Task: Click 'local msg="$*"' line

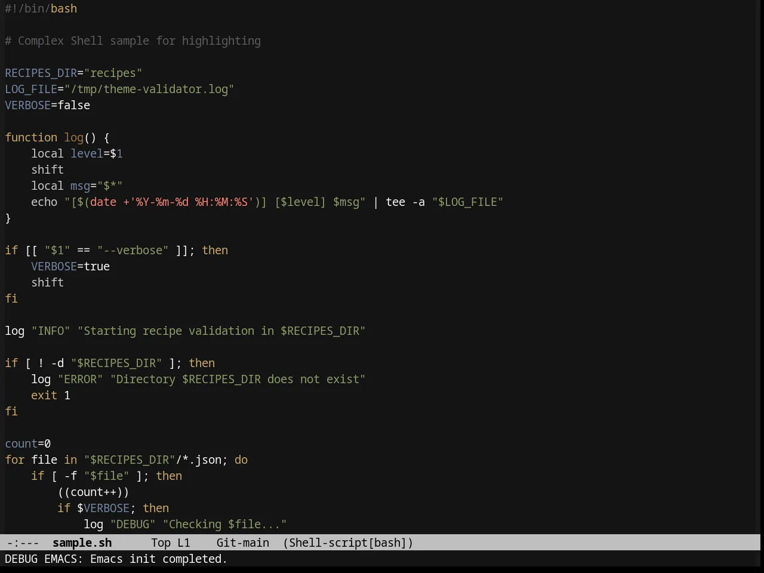Action: coord(77,186)
